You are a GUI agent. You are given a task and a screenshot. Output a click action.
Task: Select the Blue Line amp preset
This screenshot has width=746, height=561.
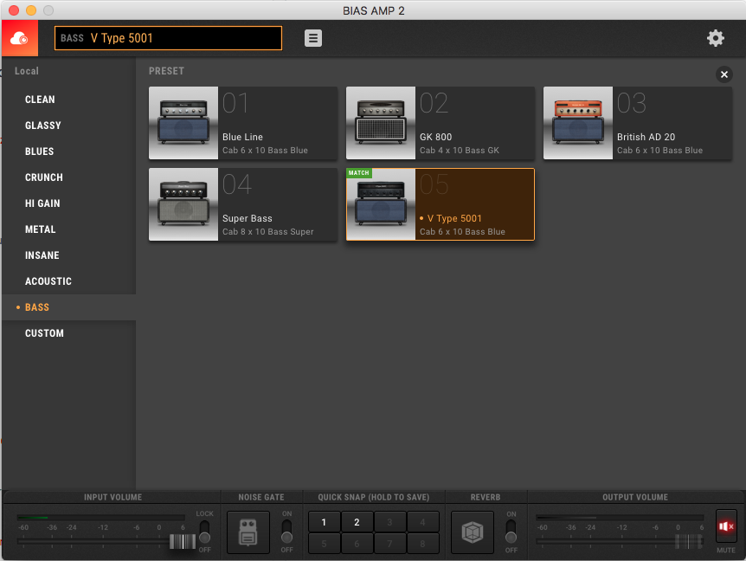243,123
